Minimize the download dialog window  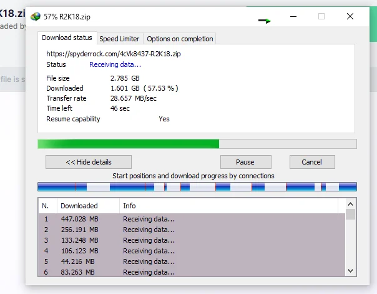pyautogui.click(x=293, y=17)
